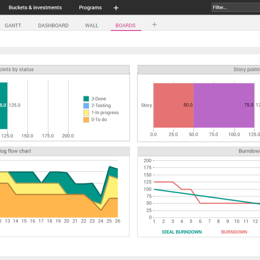The height and width of the screenshot is (260, 260).
Task: Add a new view tab after BOARDS
Action: (154, 24)
